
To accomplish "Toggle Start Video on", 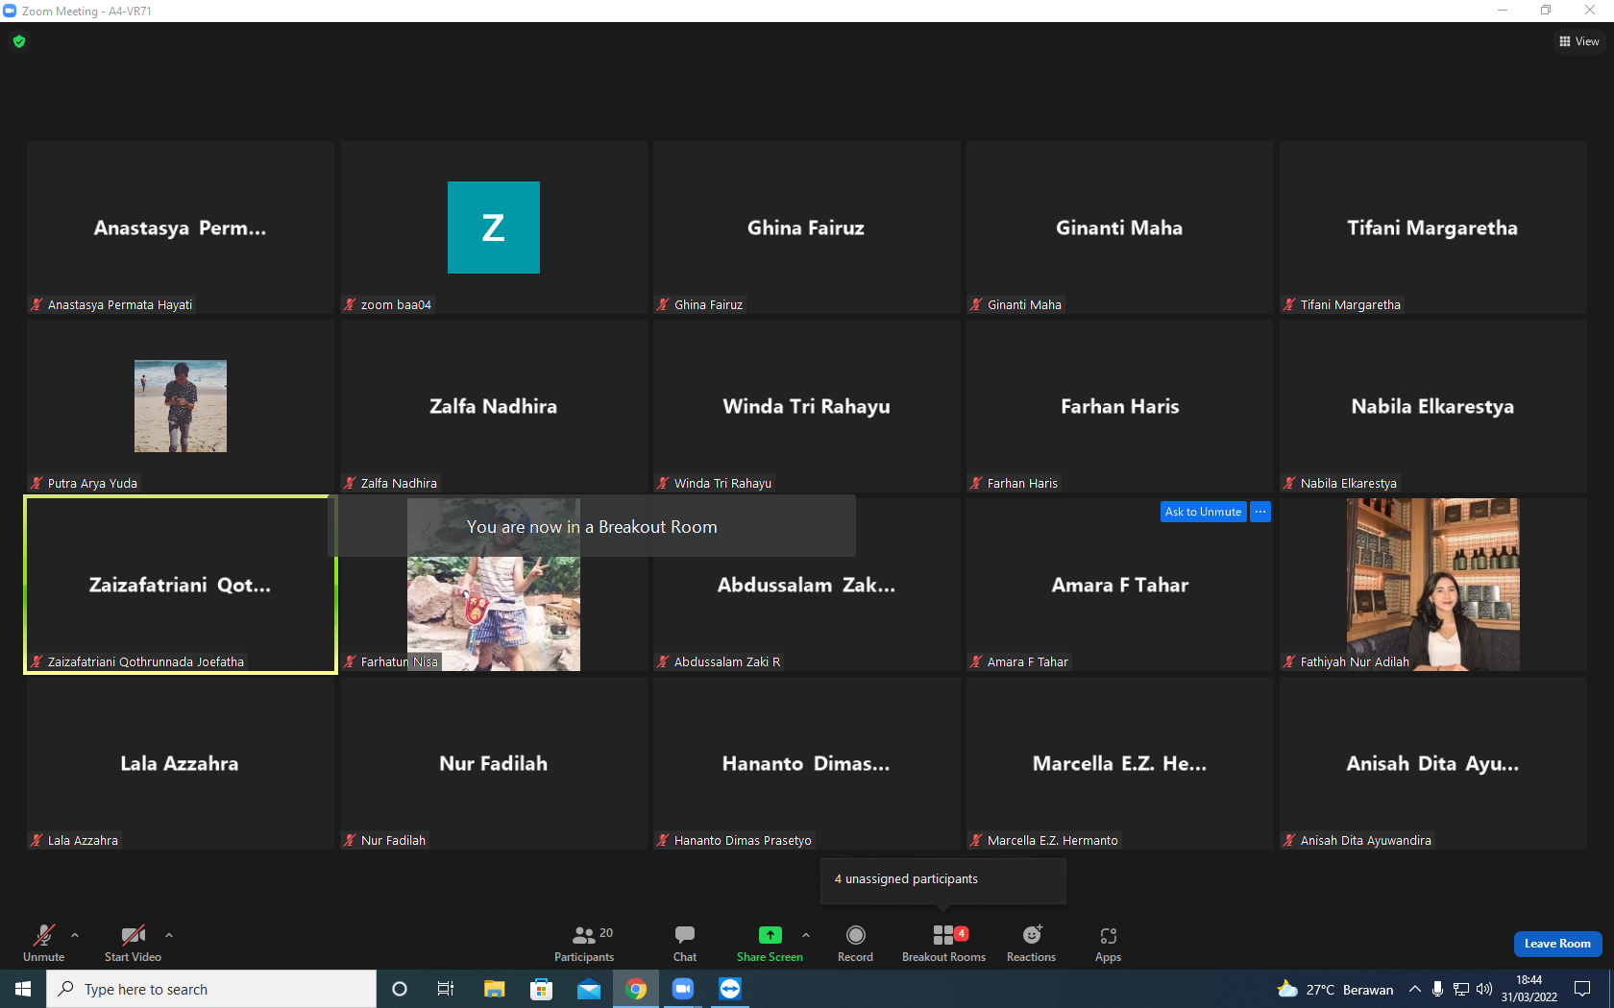I will point(133,943).
